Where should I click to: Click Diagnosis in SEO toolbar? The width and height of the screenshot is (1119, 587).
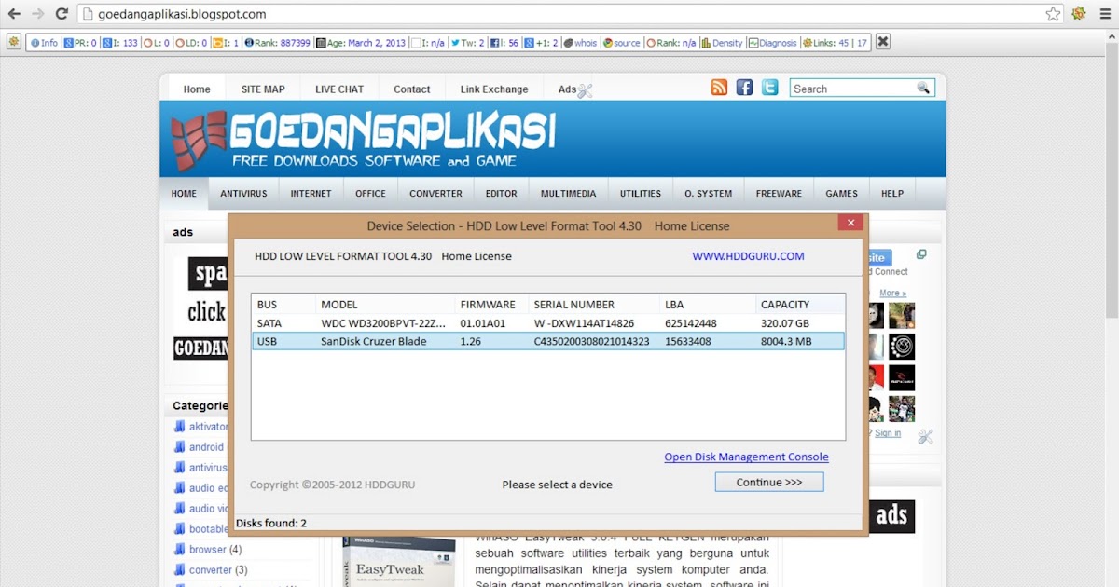(x=773, y=43)
